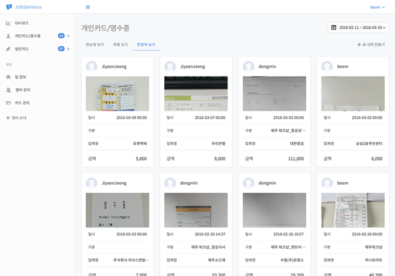Open the 제주소드래 receipt image

tap(196, 210)
